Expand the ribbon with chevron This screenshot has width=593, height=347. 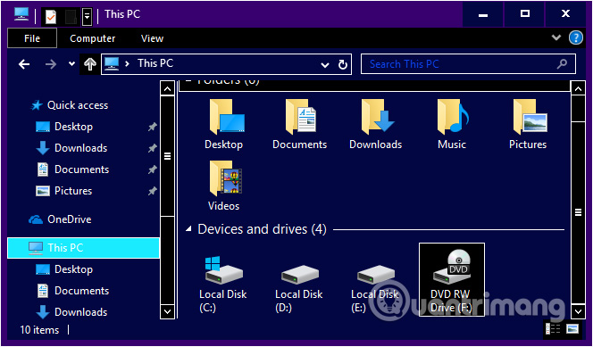556,37
